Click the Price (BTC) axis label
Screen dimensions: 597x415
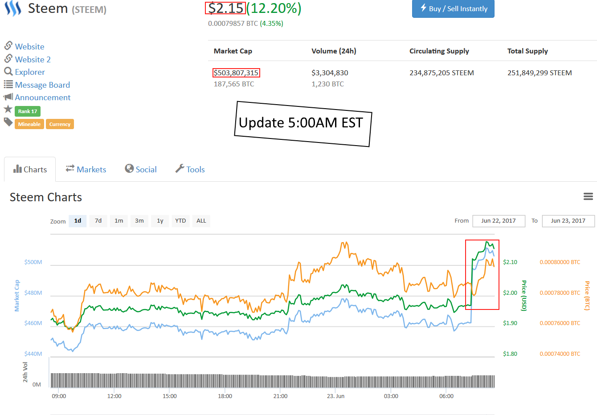pyautogui.click(x=587, y=296)
